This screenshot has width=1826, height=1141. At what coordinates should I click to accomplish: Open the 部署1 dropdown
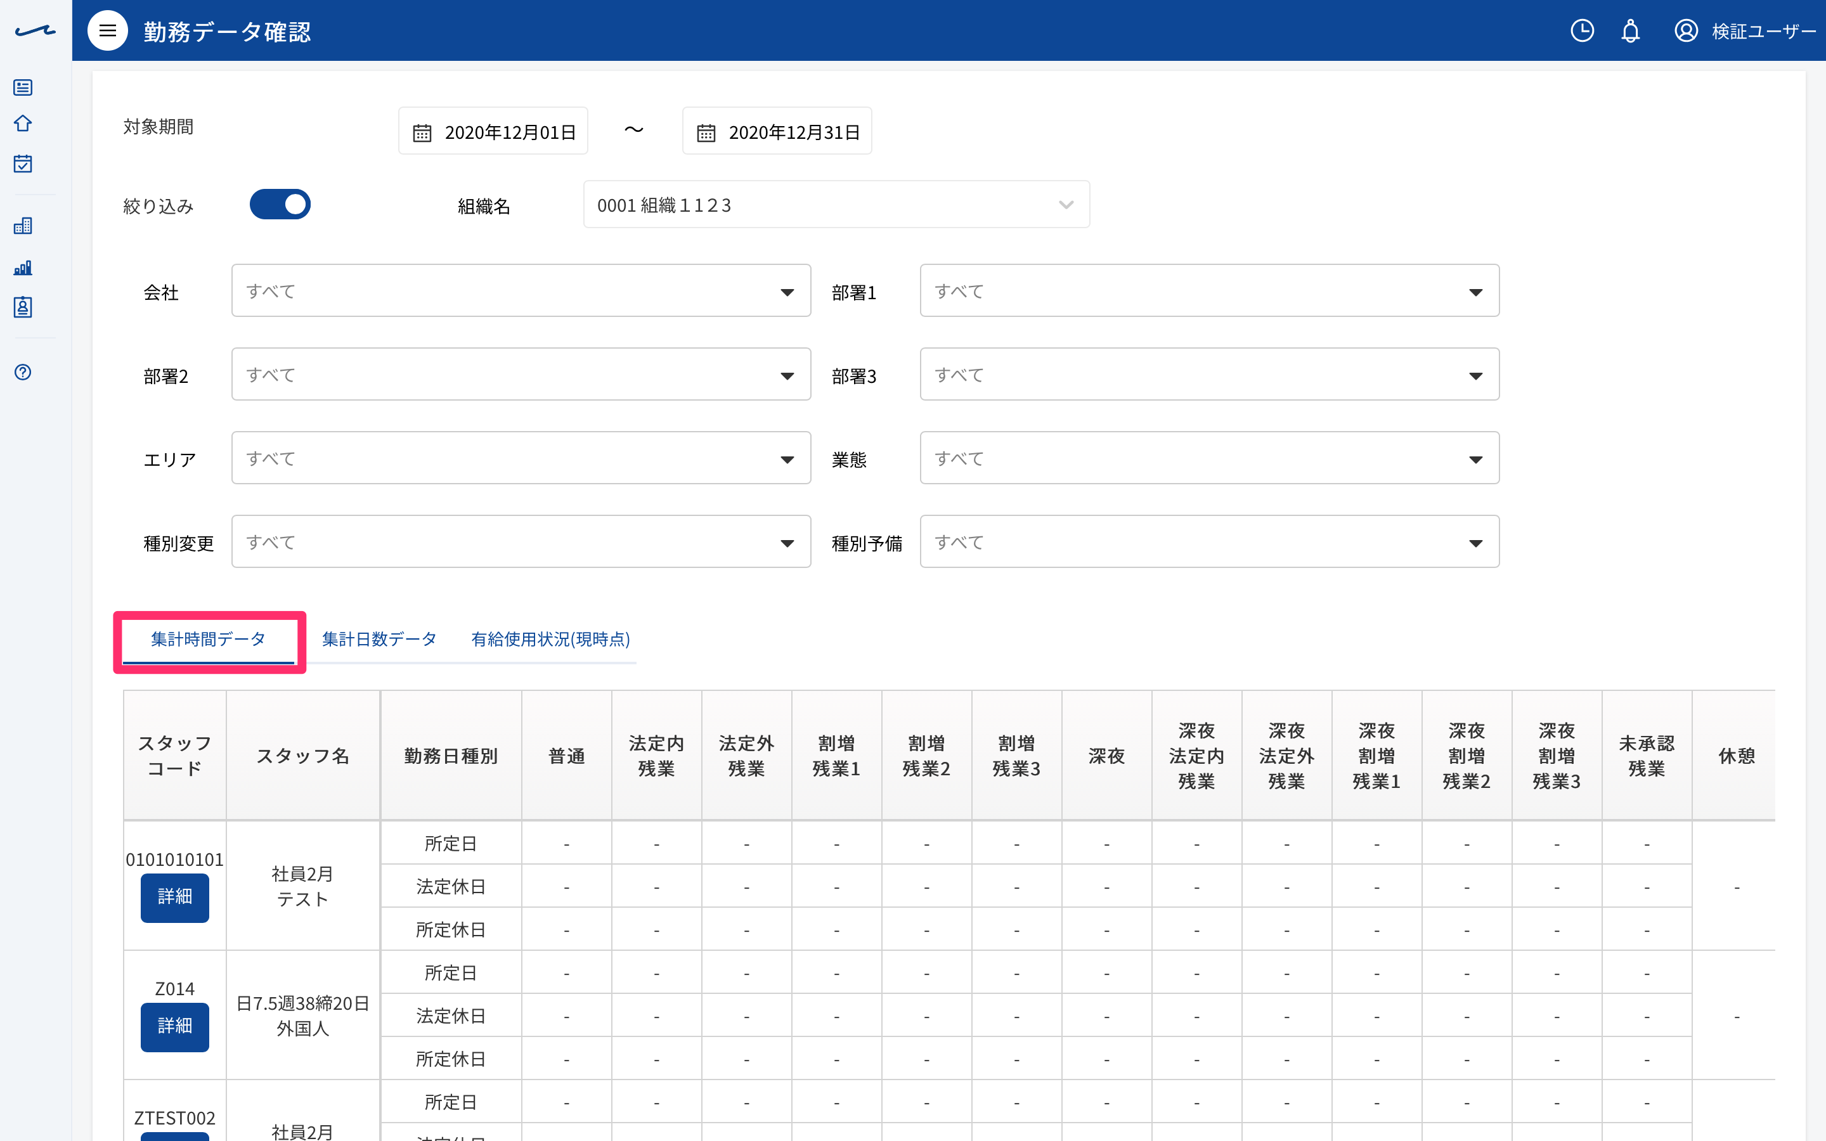[1210, 290]
